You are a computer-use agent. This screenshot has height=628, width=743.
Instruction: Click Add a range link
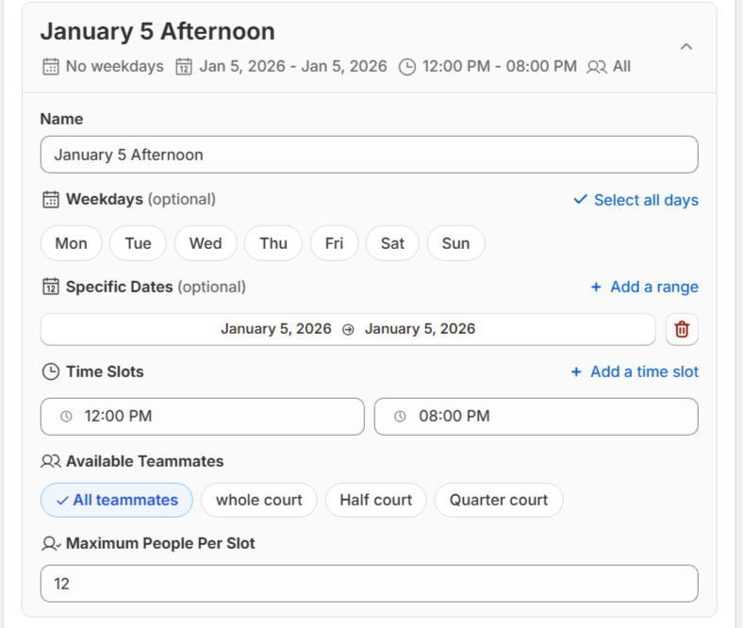644,287
